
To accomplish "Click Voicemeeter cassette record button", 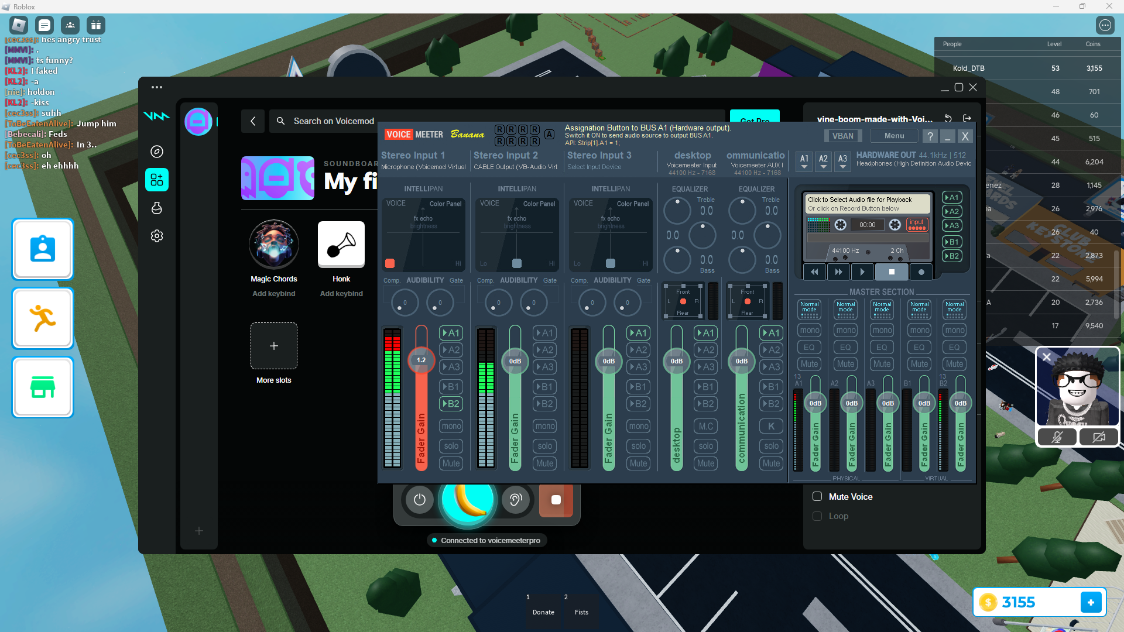I will coord(921,272).
